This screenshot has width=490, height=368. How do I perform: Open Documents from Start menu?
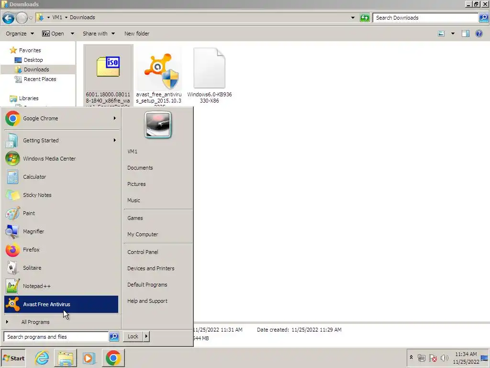click(140, 168)
